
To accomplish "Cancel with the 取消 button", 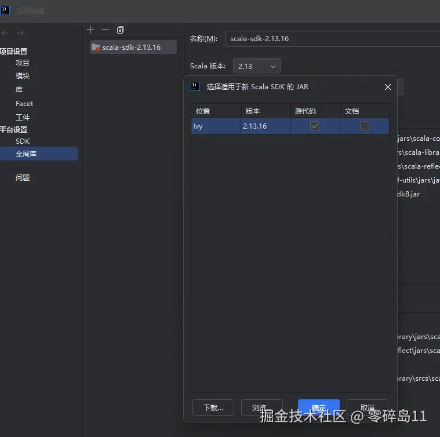I will (368, 407).
